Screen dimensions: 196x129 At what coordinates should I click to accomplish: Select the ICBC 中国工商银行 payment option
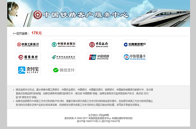click(28, 44)
